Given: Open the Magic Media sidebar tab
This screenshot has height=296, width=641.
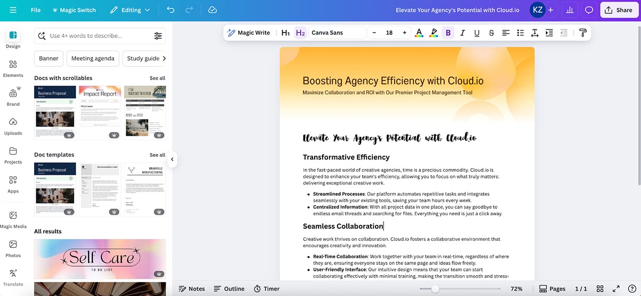Looking at the screenshot, I should (13, 219).
